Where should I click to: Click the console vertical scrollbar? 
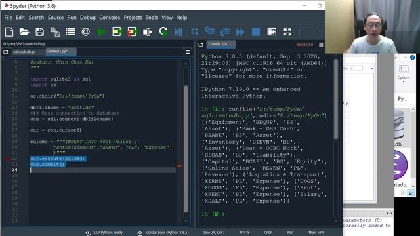point(335,99)
